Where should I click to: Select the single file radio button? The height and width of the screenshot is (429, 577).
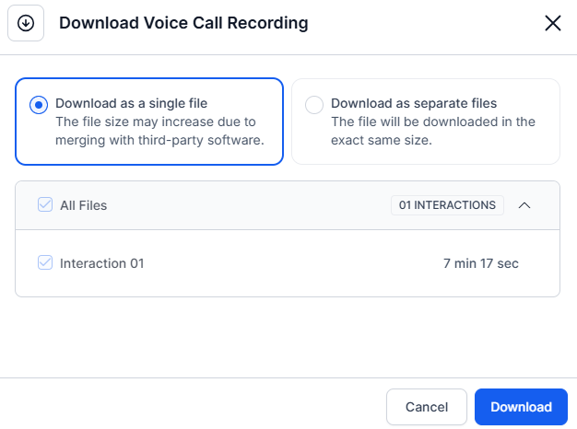tap(38, 105)
